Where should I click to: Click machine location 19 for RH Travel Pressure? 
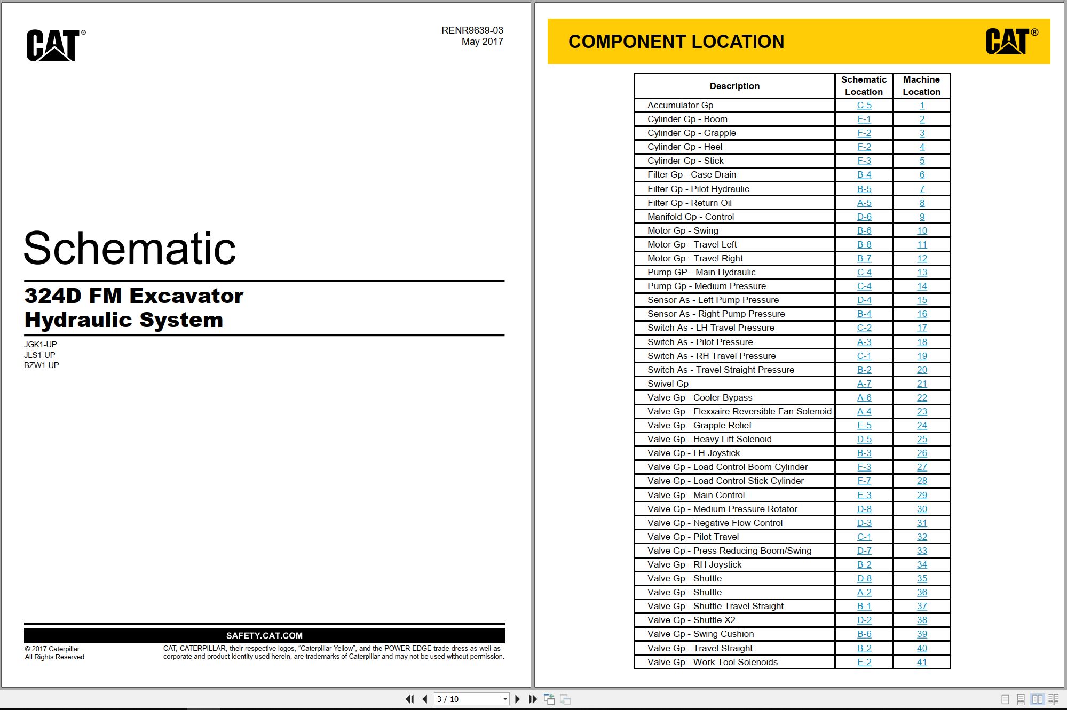coord(922,356)
